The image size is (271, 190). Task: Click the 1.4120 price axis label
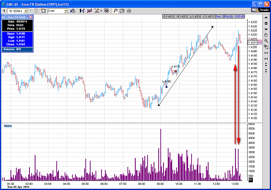point(253,118)
